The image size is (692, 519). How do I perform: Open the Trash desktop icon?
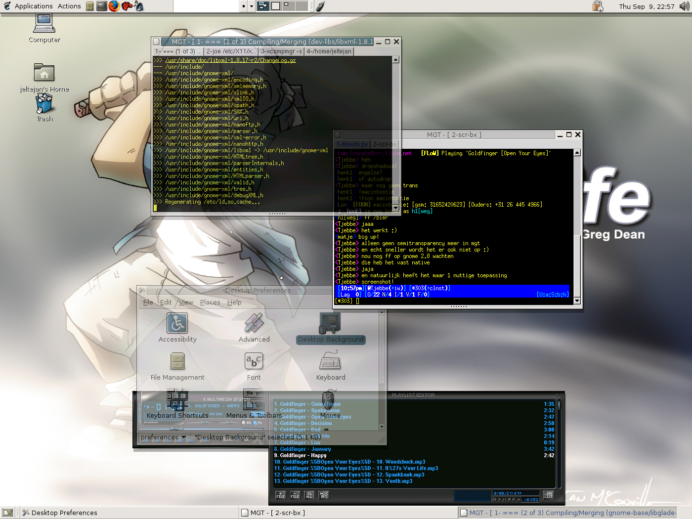point(44,104)
